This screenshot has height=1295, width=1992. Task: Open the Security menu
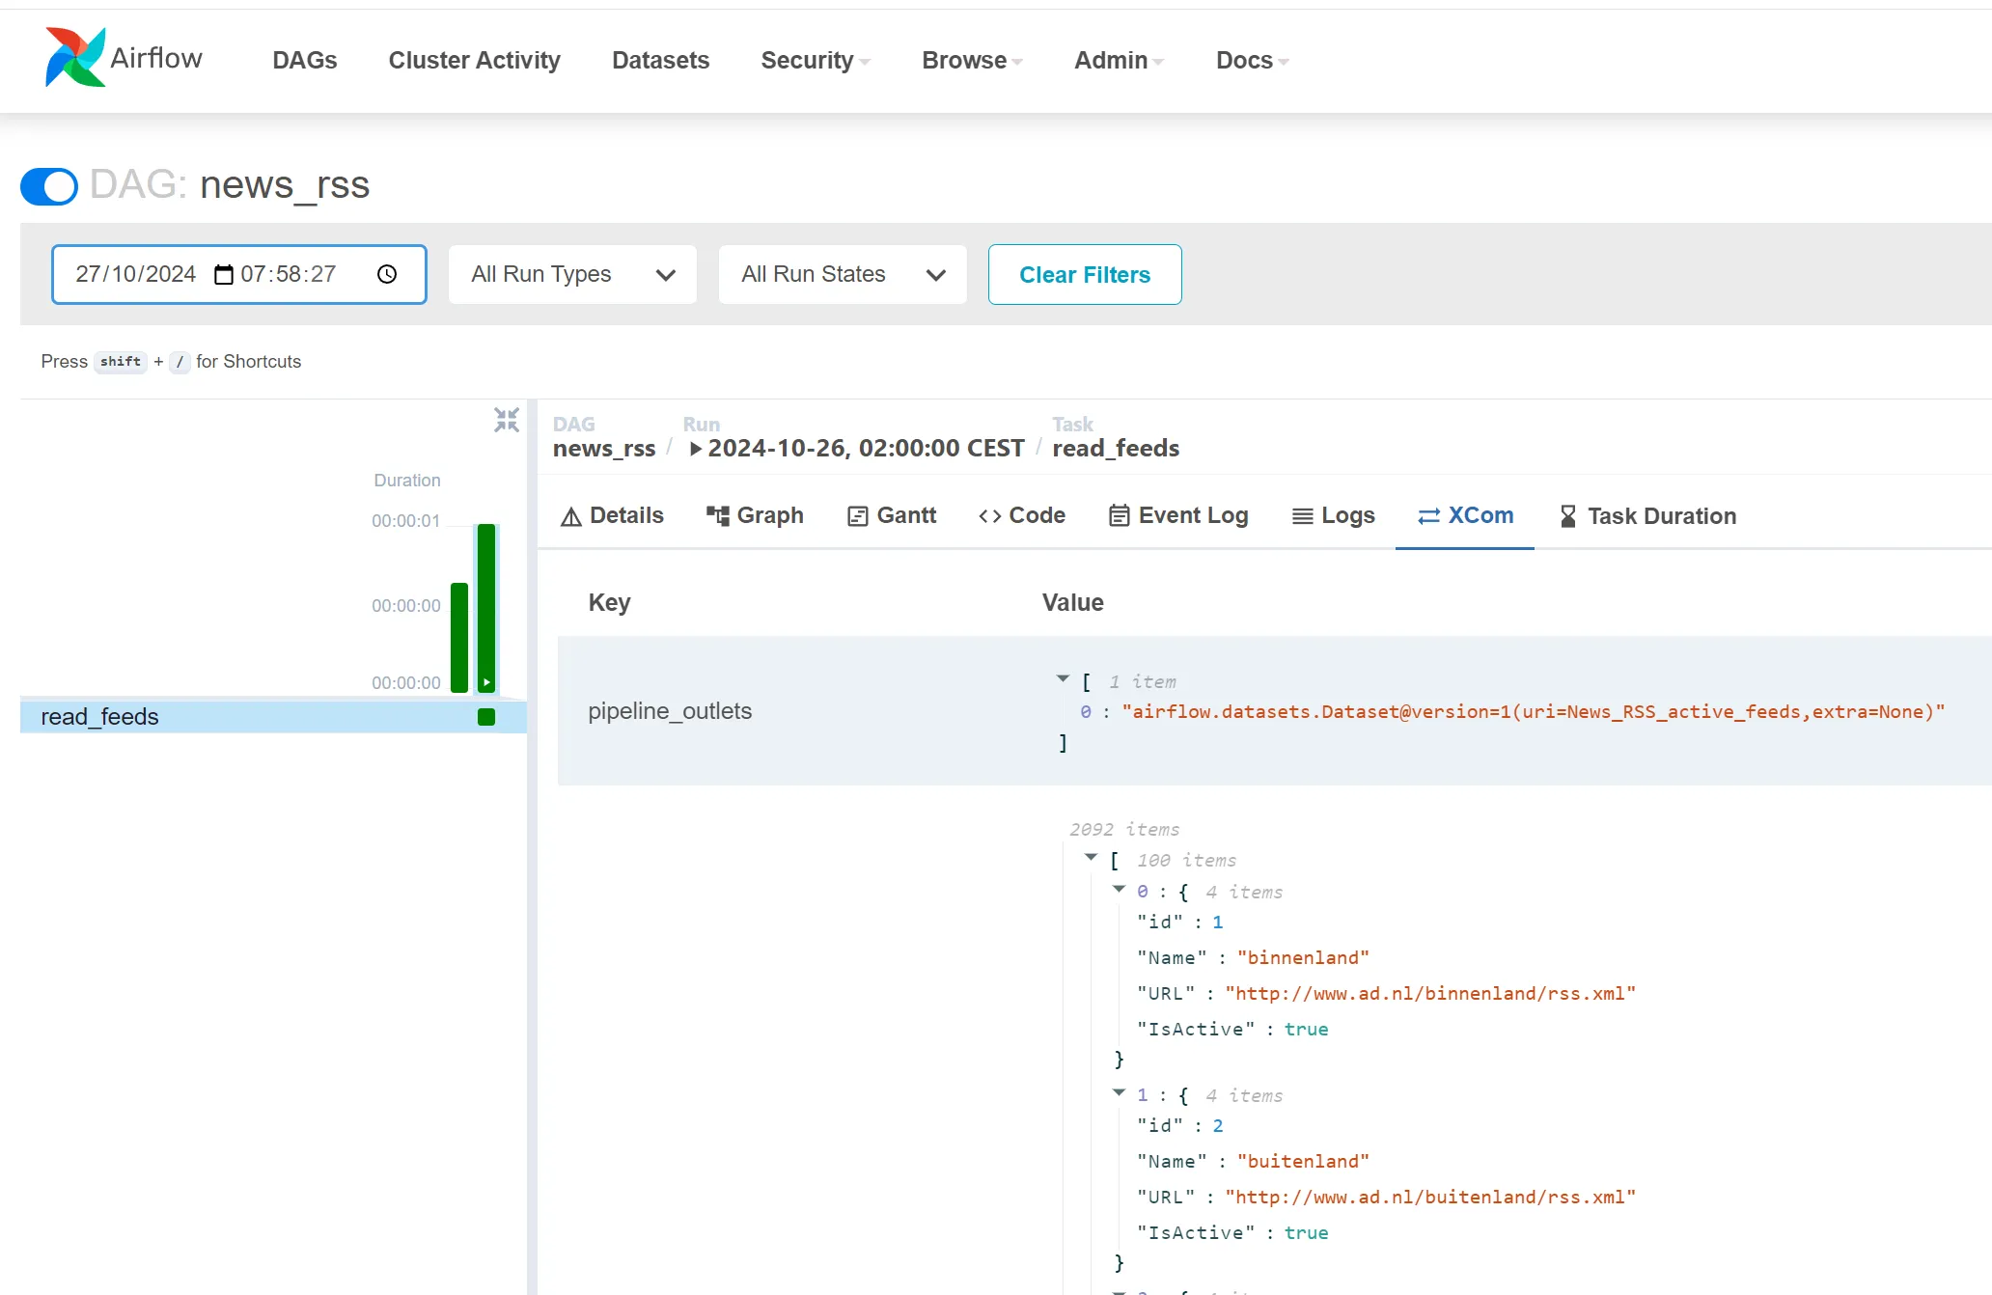coord(815,61)
